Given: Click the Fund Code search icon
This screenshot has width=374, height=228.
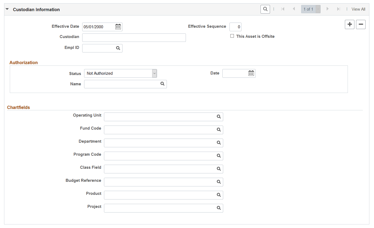Looking at the screenshot, I should click(219, 130).
